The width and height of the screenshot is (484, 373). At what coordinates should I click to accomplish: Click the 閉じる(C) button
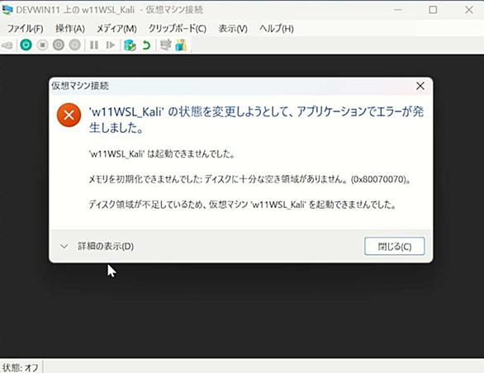point(395,246)
